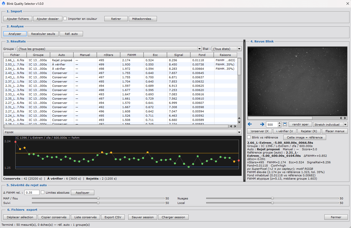Click Appliquer for rejection severity

point(82,193)
